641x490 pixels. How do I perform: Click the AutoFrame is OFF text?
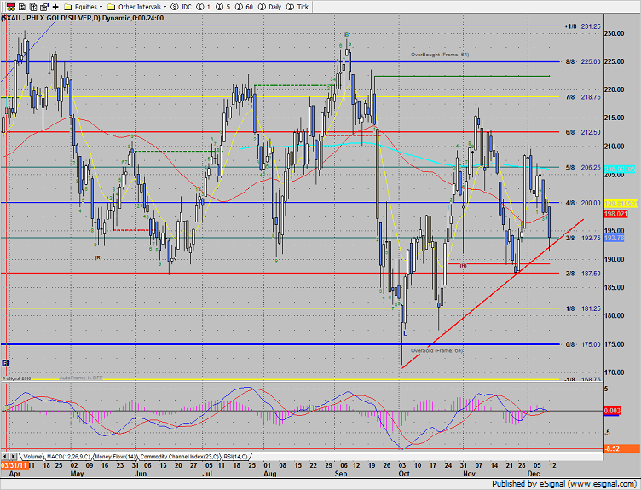coord(81,378)
